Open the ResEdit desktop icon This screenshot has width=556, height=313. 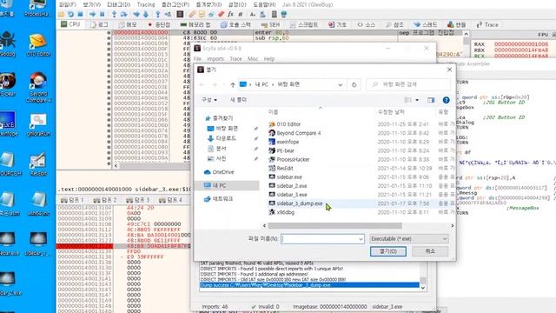38,164
